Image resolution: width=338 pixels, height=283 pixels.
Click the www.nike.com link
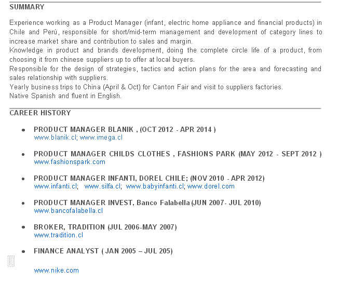point(56,271)
